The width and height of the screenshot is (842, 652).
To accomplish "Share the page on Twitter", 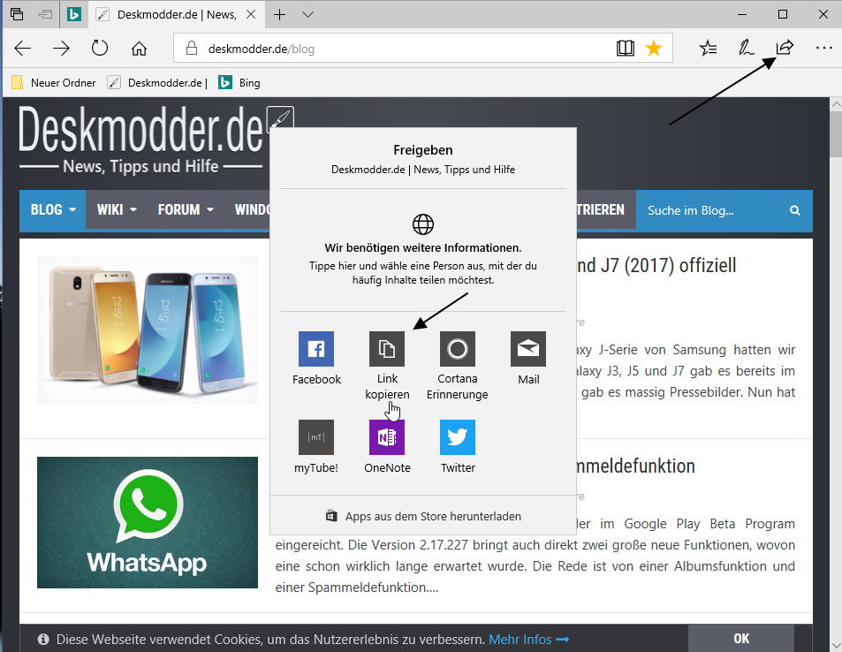I will 458,447.
